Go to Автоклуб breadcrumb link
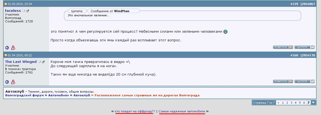This screenshot has width=321, height=115. 82,95
